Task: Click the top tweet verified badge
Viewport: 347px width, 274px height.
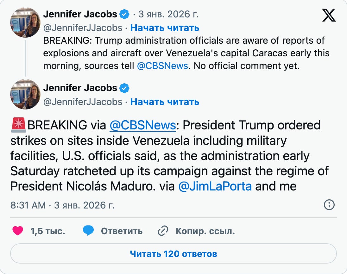Action: click(x=125, y=14)
